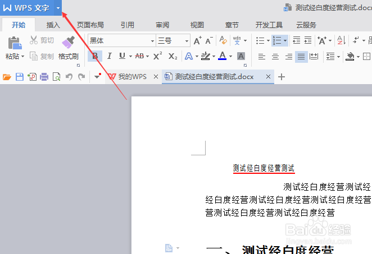Screen dimensions: 372x254
Task: Click the print icon
Action: point(44,77)
